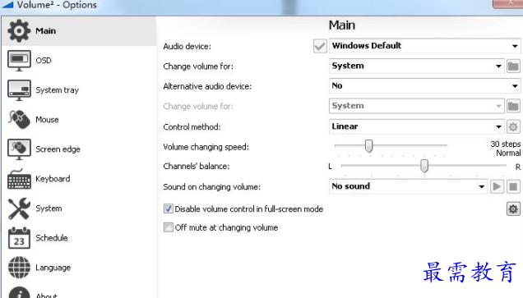Click the right end of balance track
The height and width of the screenshot is (298, 523).
[505, 166]
